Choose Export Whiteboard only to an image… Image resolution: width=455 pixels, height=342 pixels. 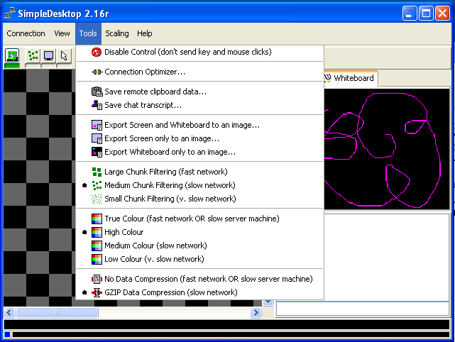(199, 152)
